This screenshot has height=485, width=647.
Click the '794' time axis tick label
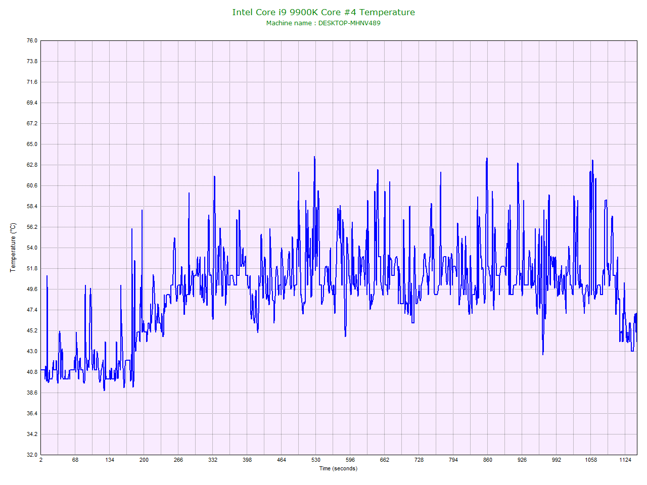tap(453, 460)
